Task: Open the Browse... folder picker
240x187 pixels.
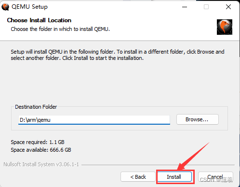Action: click(x=198, y=119)
